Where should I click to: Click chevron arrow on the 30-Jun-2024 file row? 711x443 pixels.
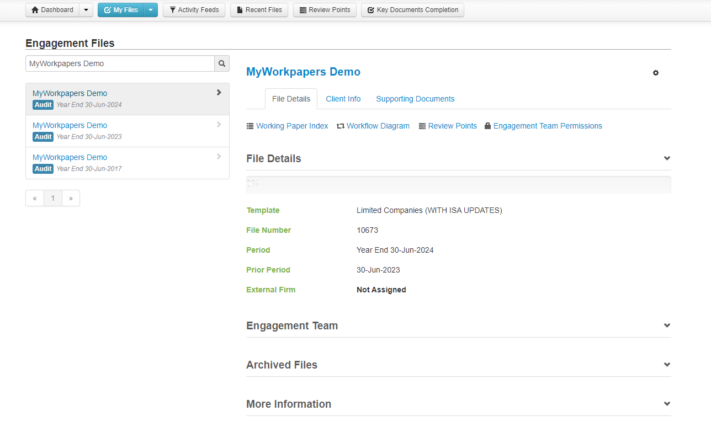click(219, 93)
